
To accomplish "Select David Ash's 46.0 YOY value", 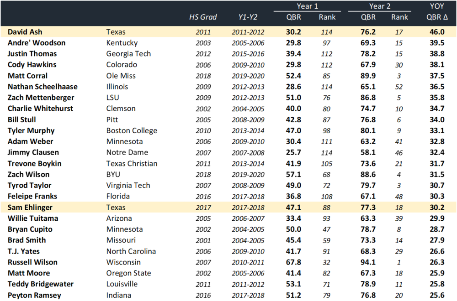I will click(437, 32).
